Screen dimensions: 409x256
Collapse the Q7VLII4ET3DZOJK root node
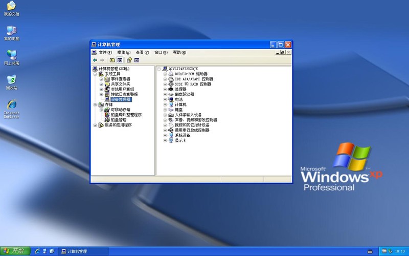point(159,69)
